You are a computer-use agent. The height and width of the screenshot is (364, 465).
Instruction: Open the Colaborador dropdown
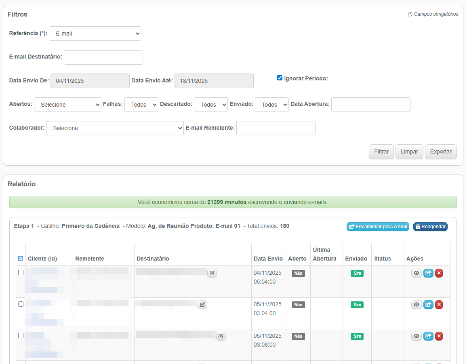click(x=115, y=128)
